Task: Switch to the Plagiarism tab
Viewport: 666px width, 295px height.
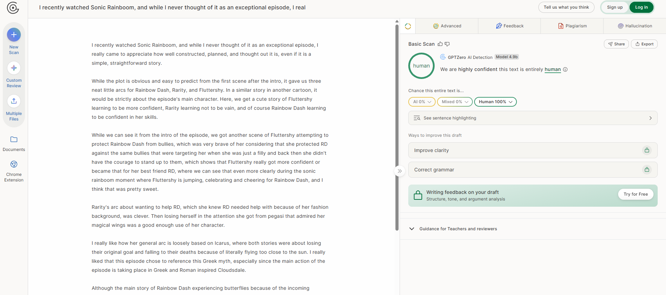Action: point(572,26)
